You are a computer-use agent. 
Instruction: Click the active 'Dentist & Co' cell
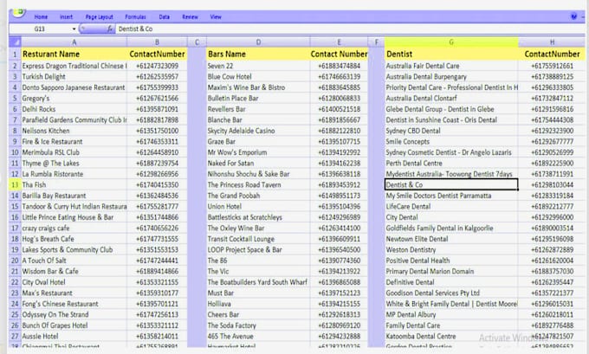(451, 184)
